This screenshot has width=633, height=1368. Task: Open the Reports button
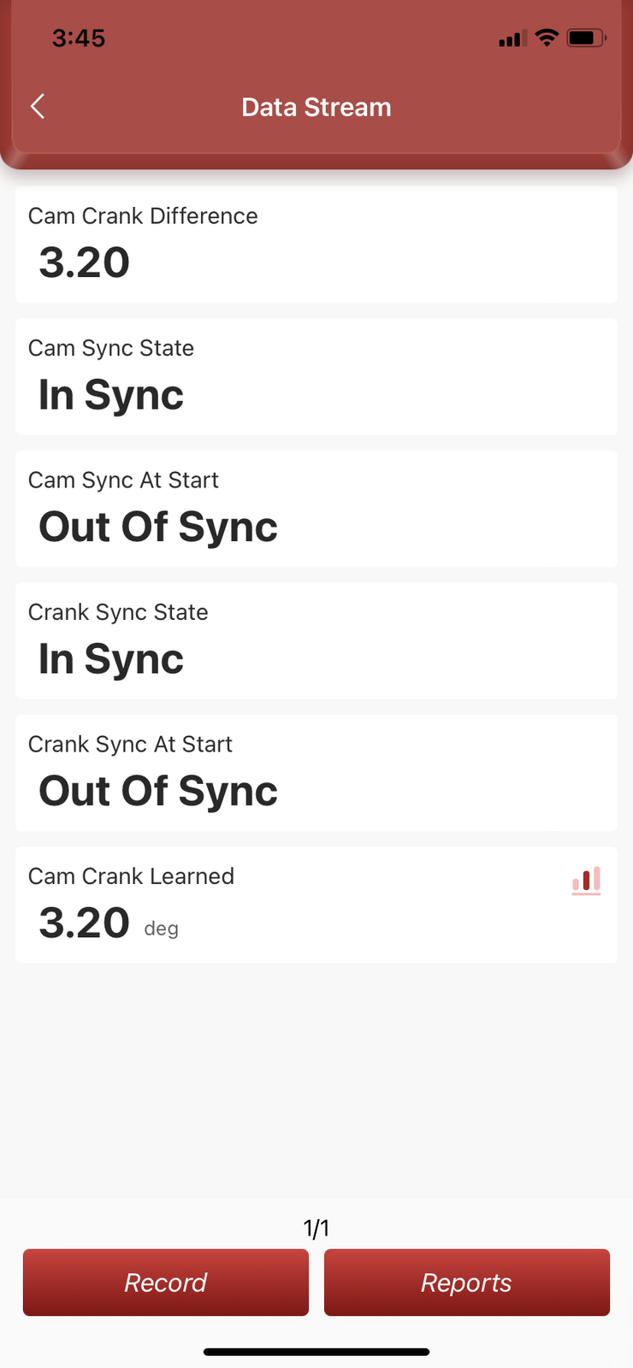pyautogui.click(x=466, y=1282)
